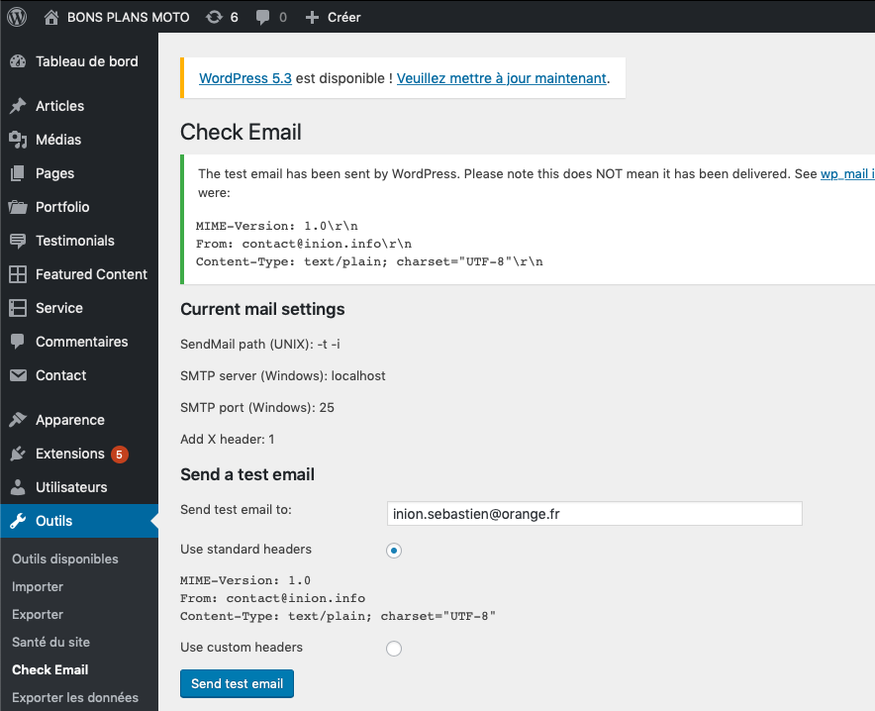Viewport: 875px width, 711px height.
Task: Click the comments bubble icon in admin bar
Action: (x=263, y=17)
